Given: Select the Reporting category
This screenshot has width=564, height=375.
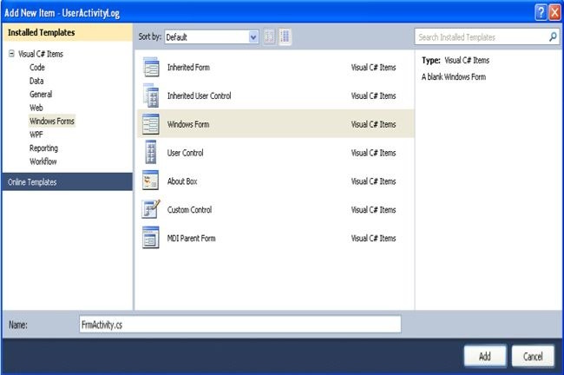Looking at the screenshot, I should click(43, 148).
